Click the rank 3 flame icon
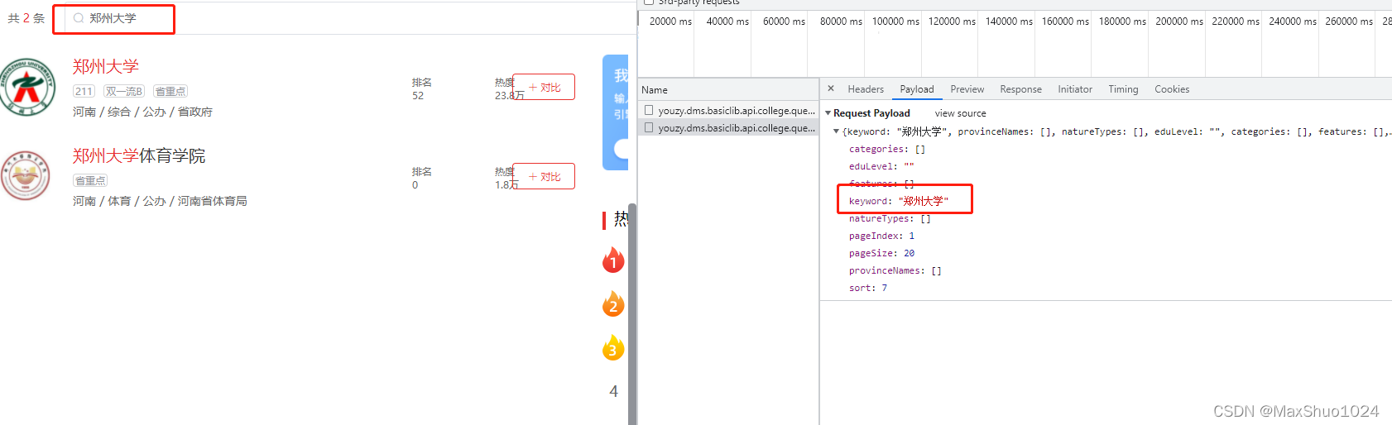The height and width of the screenshot is (425, 1392). pos(613,347)
